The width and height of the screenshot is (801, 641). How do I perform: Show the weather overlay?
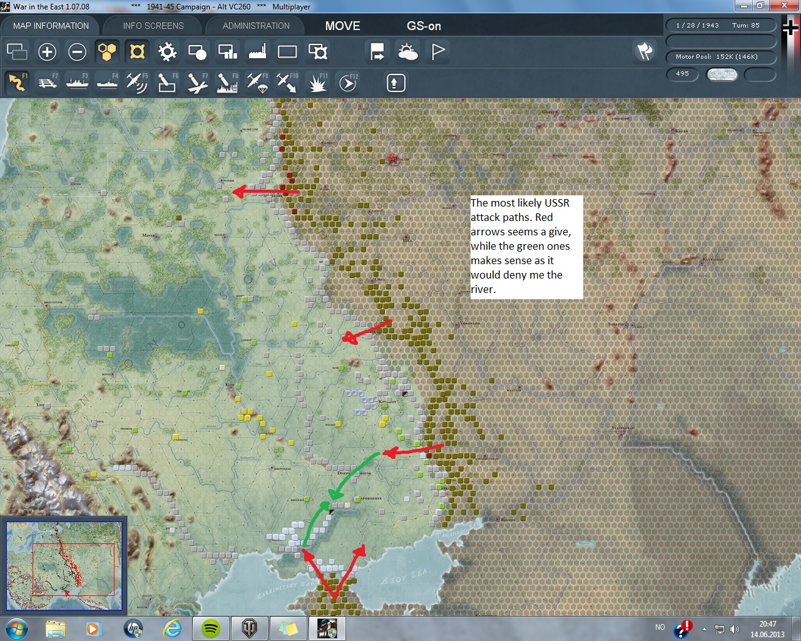click(x=407, y=51)
